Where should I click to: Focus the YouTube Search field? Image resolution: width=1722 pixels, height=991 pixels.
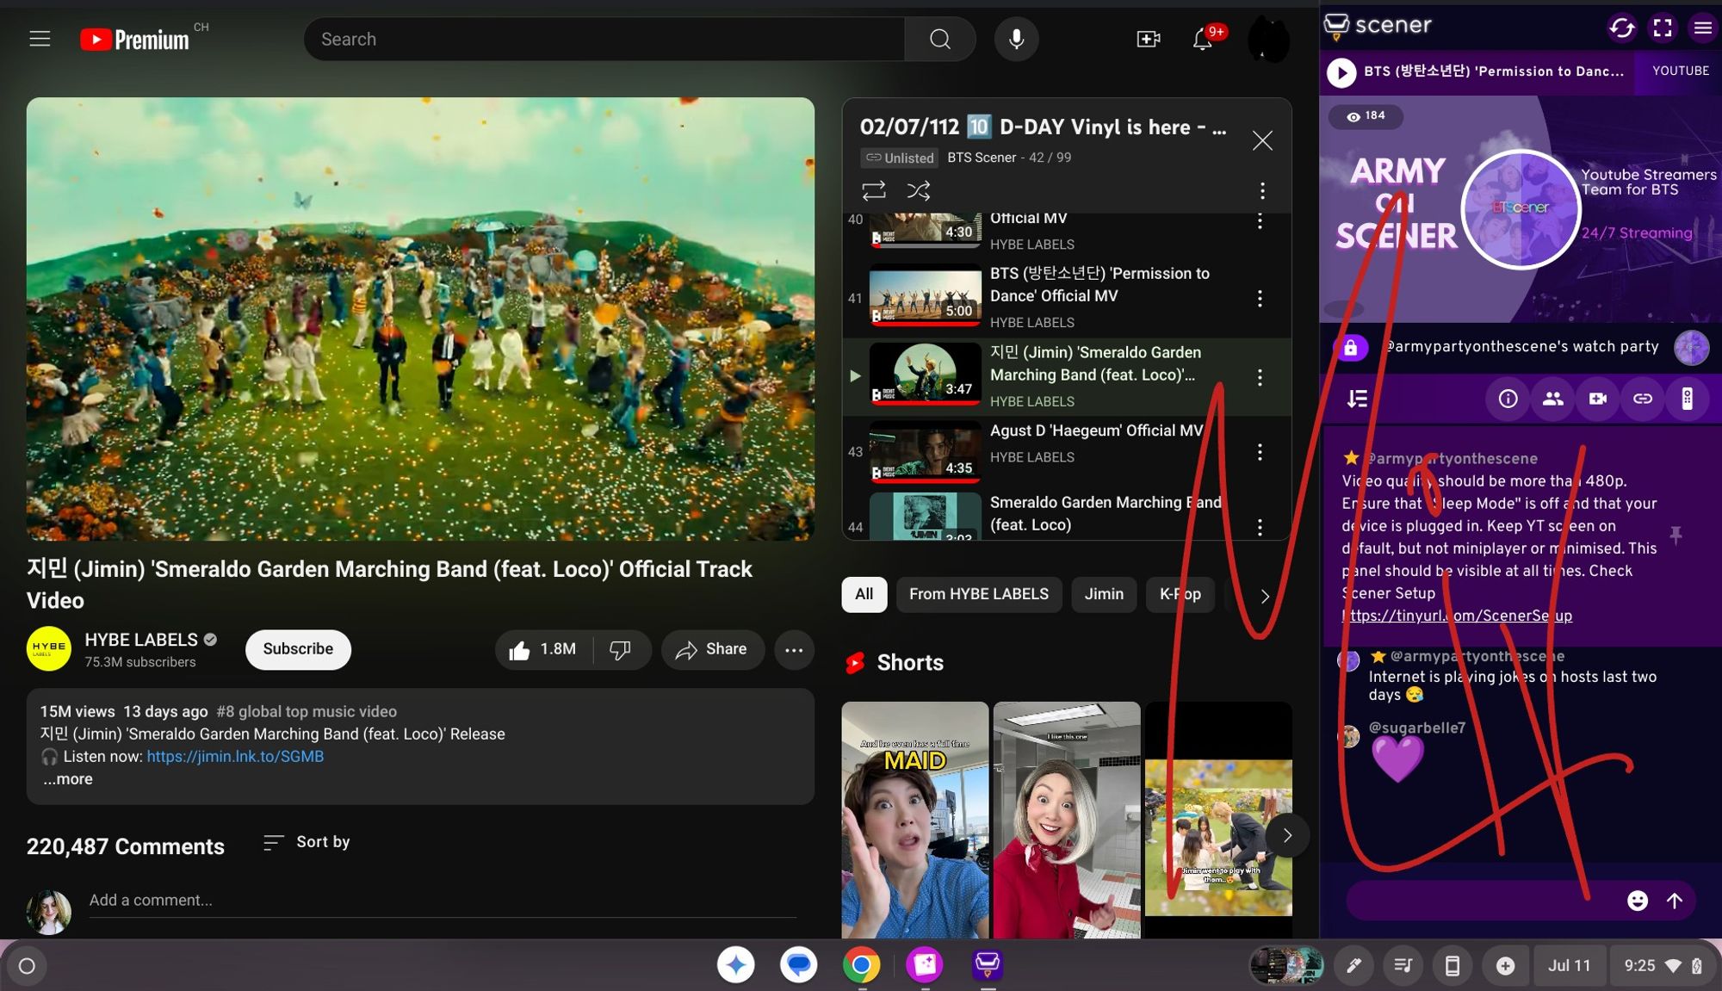(604, 39)
